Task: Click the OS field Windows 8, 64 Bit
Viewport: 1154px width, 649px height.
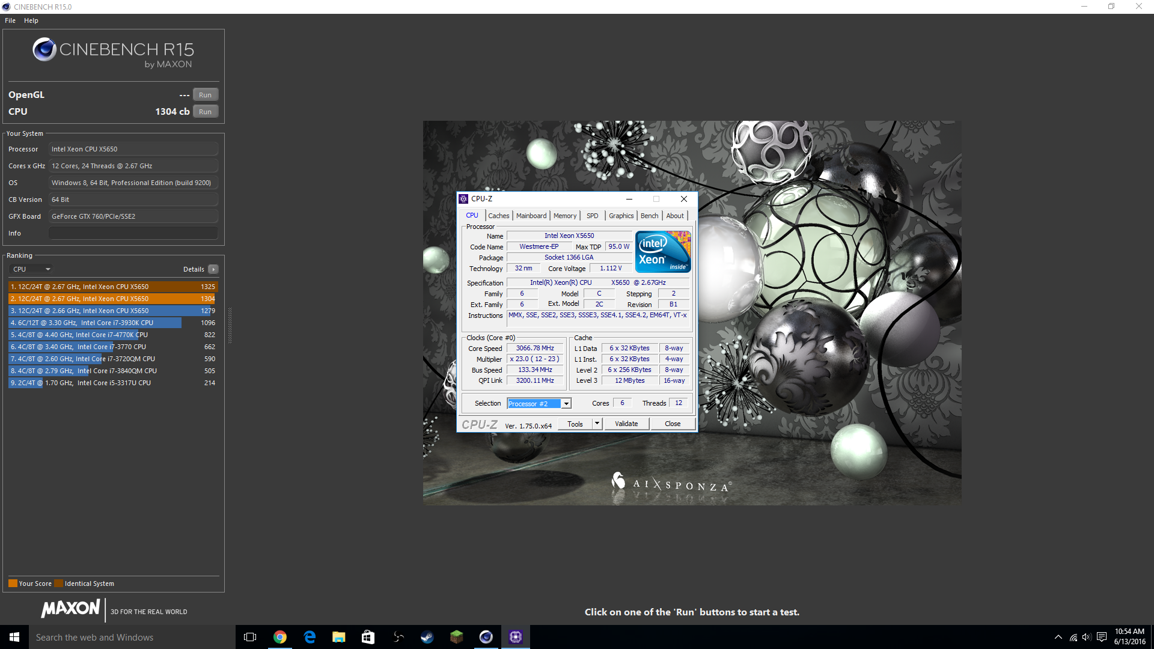Action: click(133, 183)
